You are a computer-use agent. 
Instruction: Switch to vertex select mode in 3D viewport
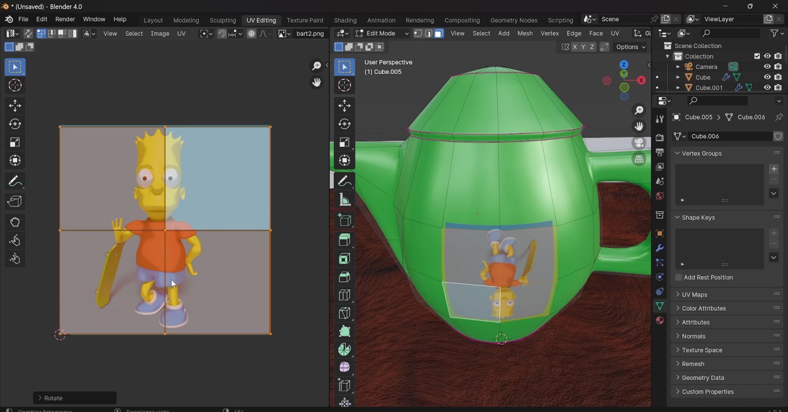[x=418, y=33]
